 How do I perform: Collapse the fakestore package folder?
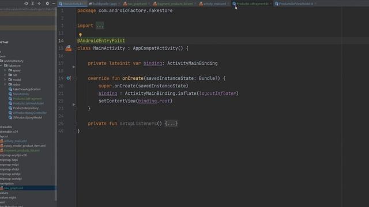click(x=1, y=66)
